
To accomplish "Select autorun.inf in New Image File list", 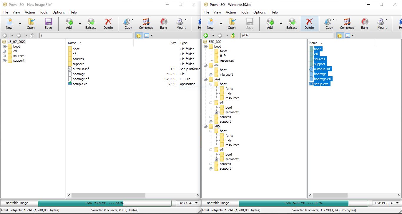I will tap(81, 69).
